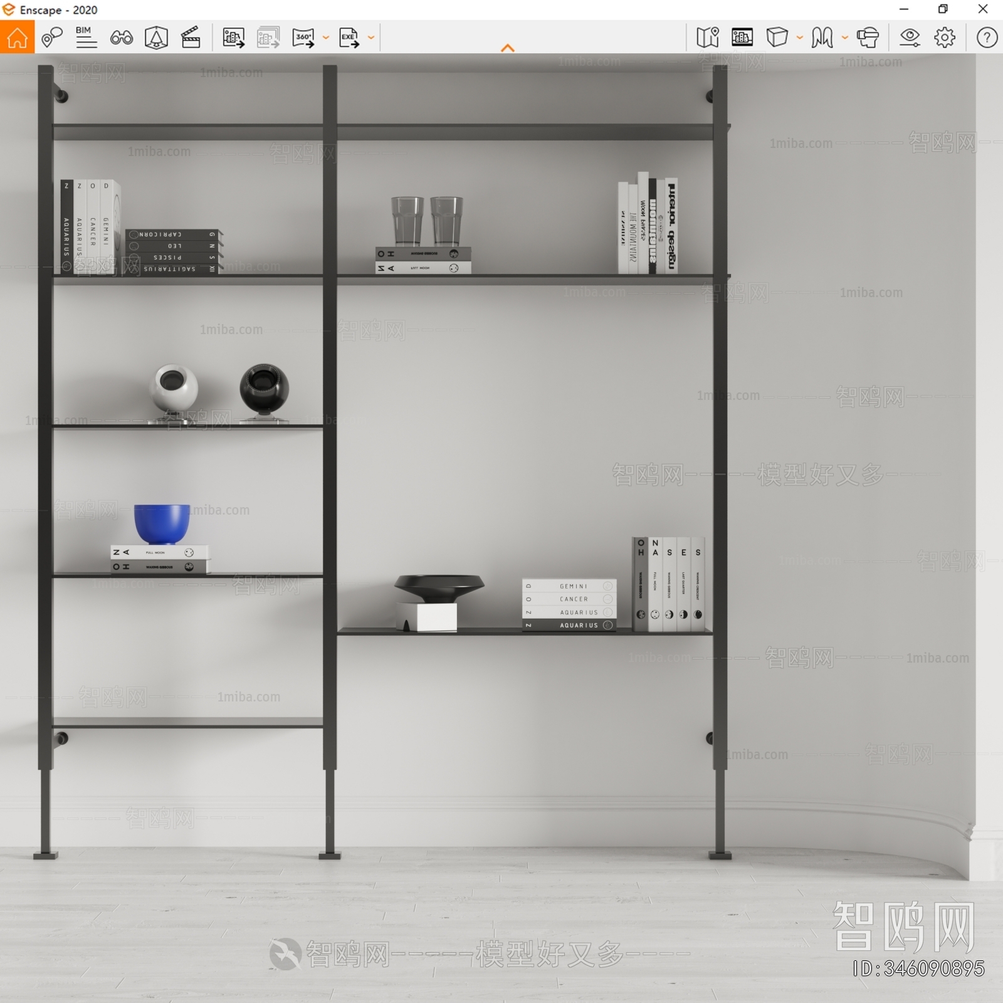1003x1003 pixels.
Task: Enable VR headset mode
Action: click(868, 38)
